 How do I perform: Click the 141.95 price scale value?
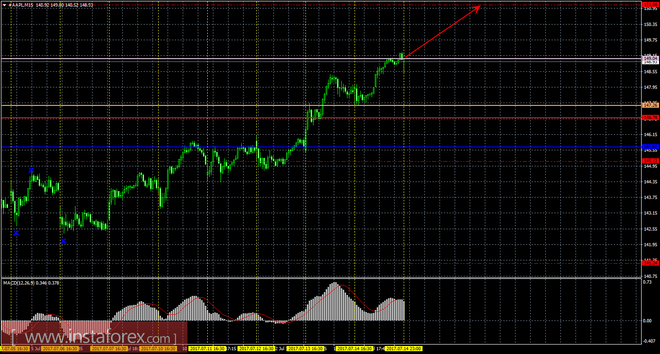650,245
